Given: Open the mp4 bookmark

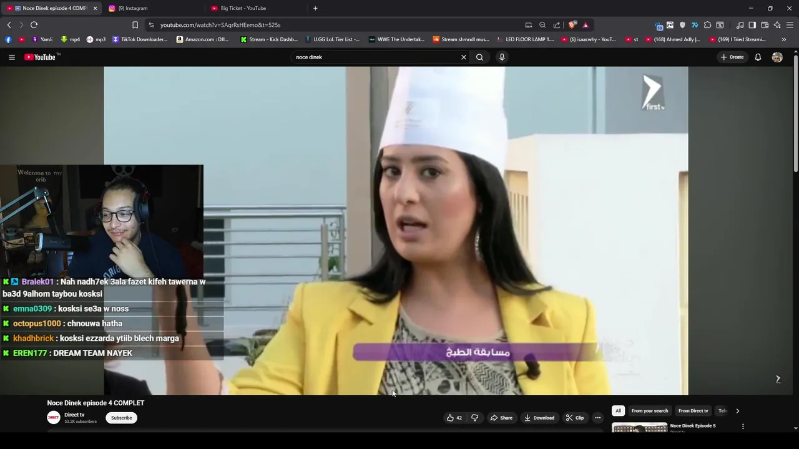Looking at the screenshot, I should pyautogui.click(x=71, y=39).
